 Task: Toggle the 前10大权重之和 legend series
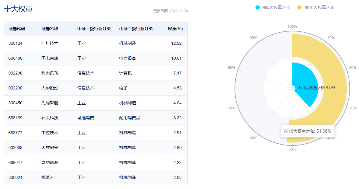pos(316,7)
